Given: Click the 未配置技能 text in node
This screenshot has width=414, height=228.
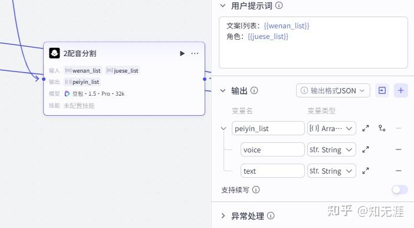Looking at the screenshot, I should 78,106.
